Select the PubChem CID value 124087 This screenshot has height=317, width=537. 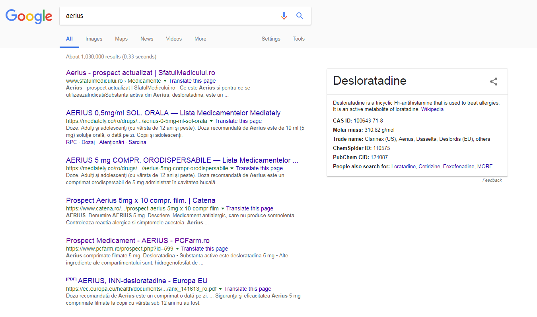[x=379, y=157]
